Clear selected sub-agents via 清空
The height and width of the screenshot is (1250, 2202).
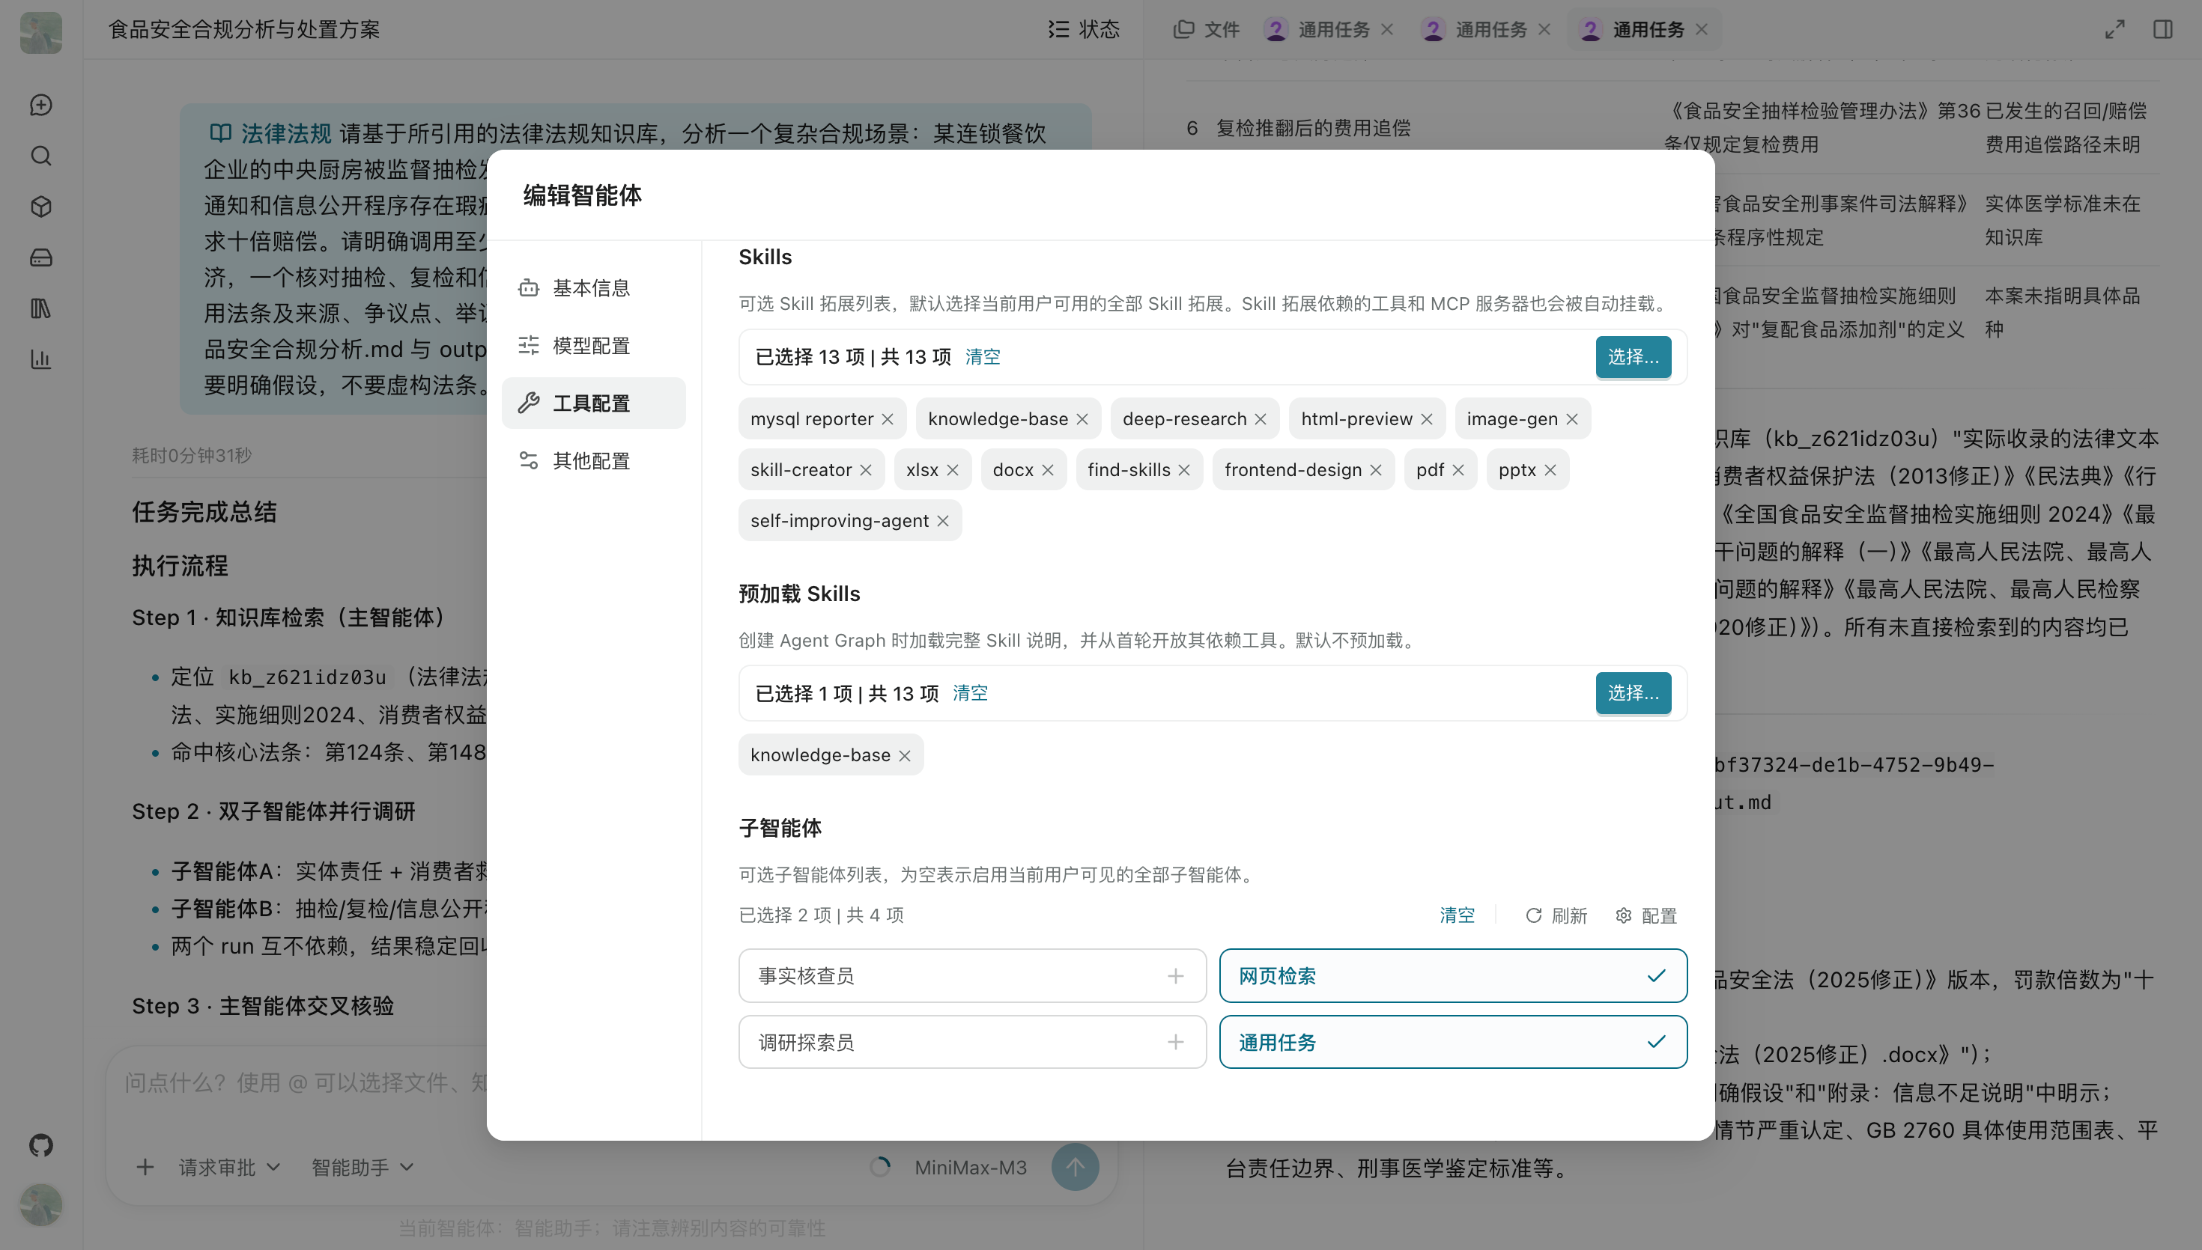pyautogui.click(x=1458, y=915)
